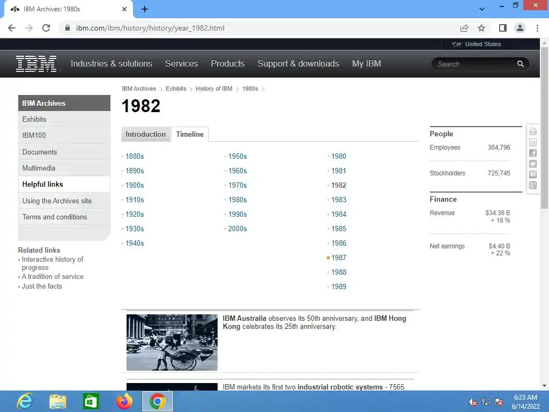Open Exhibits in sidebar
This screenshot has height=412, width=549.
(64, 120)
